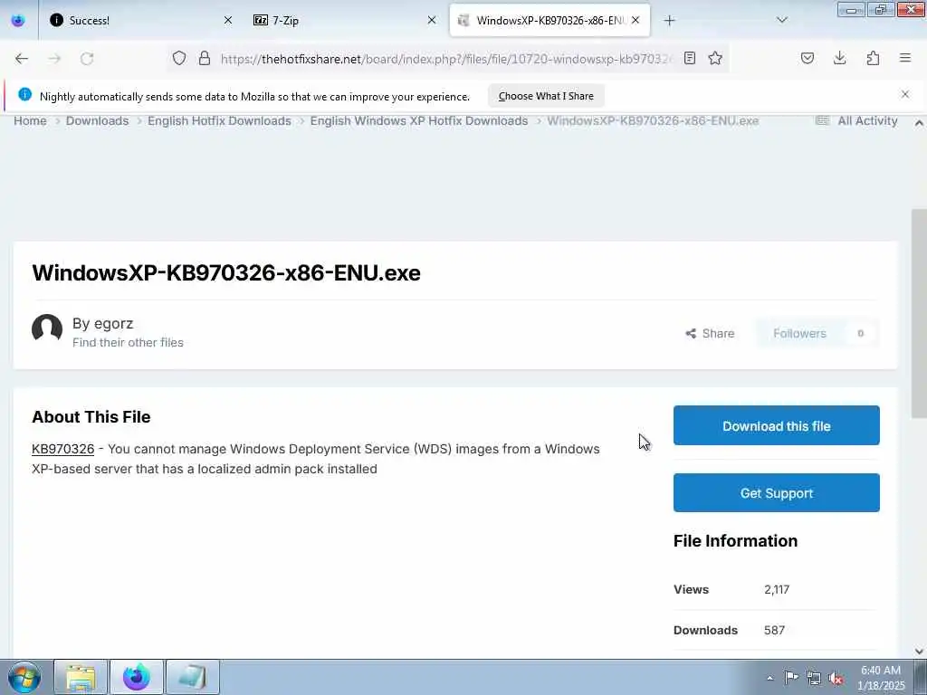Open the Pocket save icon
The height and width of the screenshot is (695, 927).
[x=807, y=58]
